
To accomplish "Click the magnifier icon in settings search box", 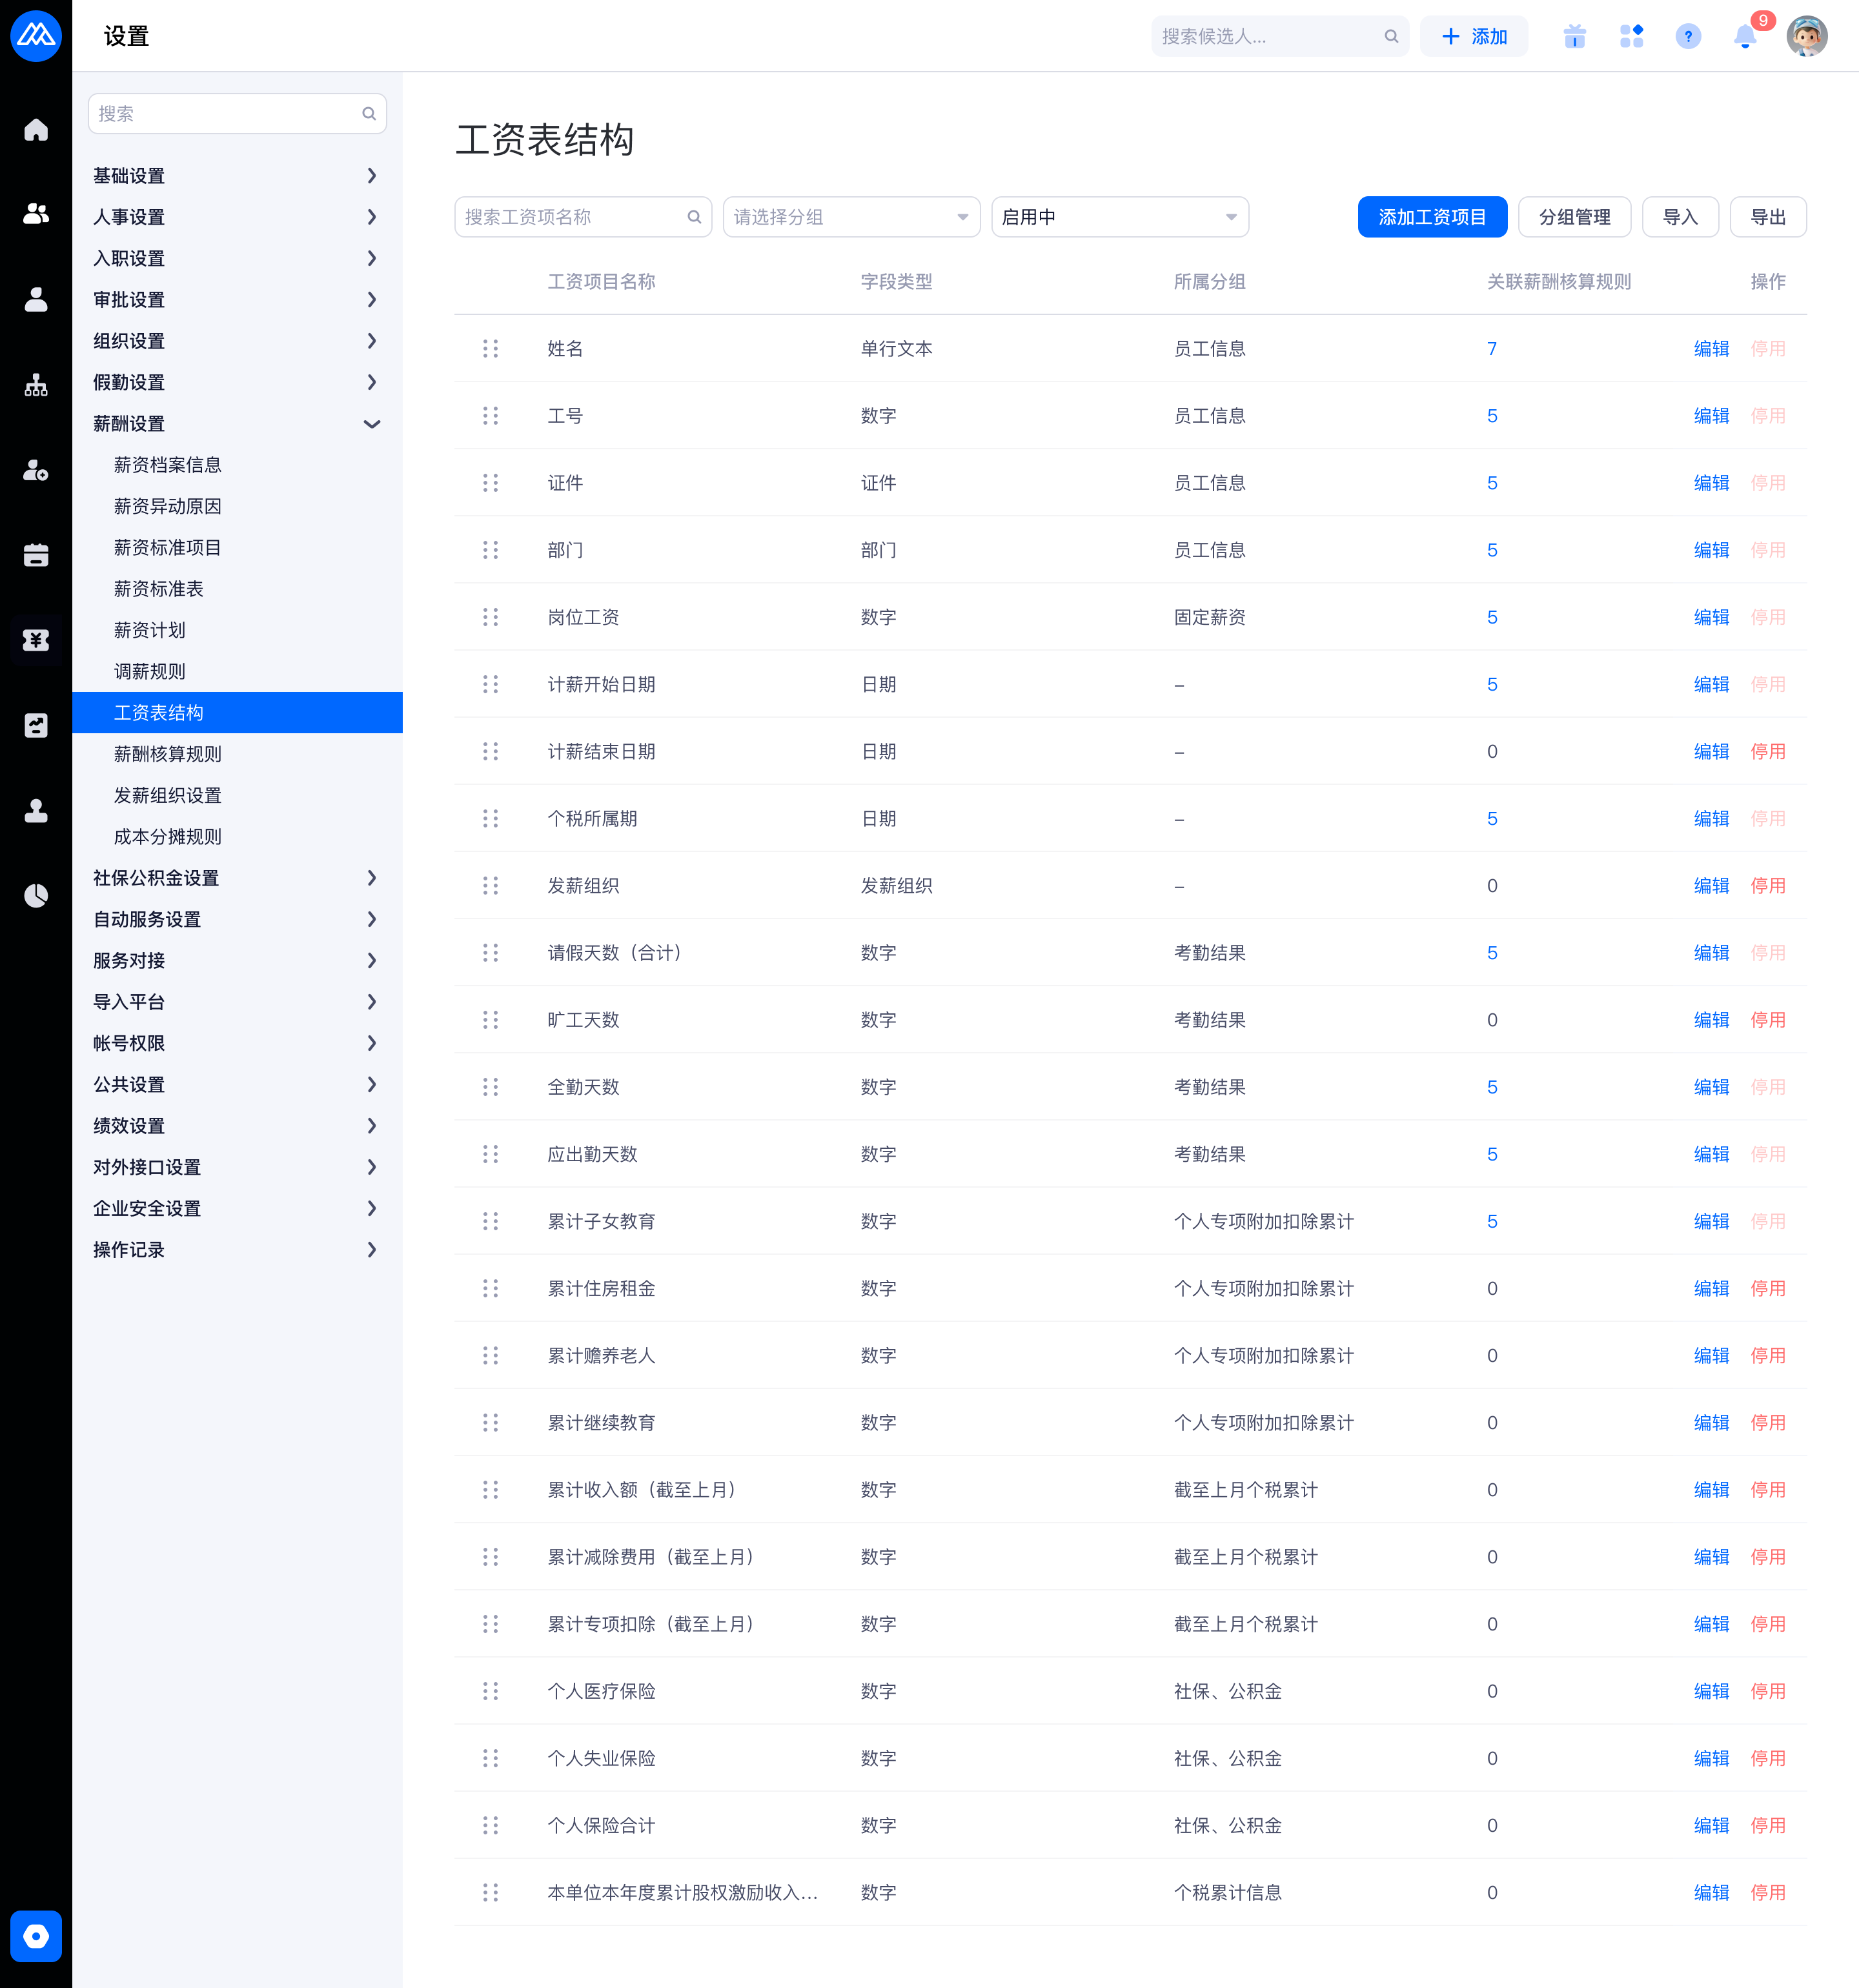I will pos(369,114).
